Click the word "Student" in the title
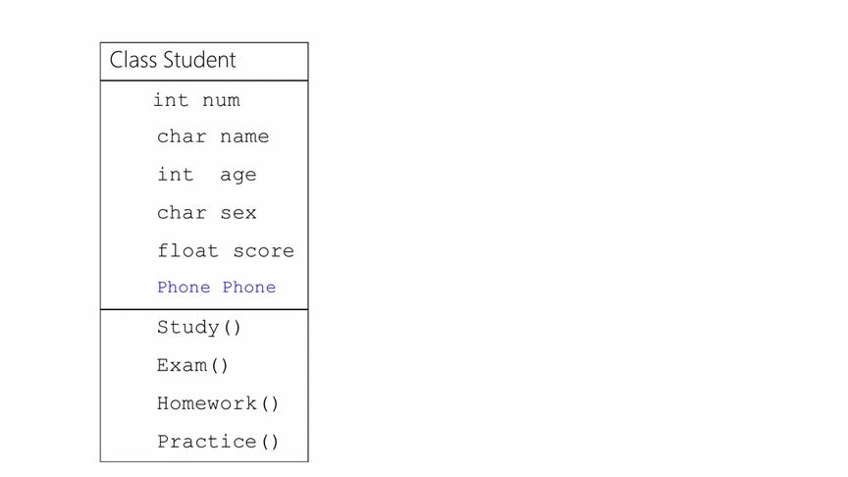The image size is (848, 477). (199, 60)
